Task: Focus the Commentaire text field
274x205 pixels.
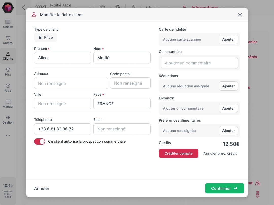Action: pyautogui.click(x=199, y=63)
